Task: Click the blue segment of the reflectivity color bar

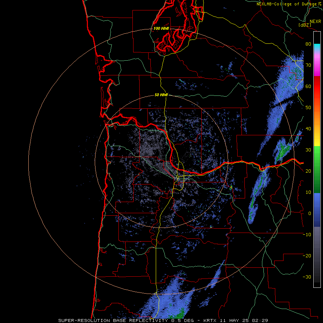Action: coord(317,210)
